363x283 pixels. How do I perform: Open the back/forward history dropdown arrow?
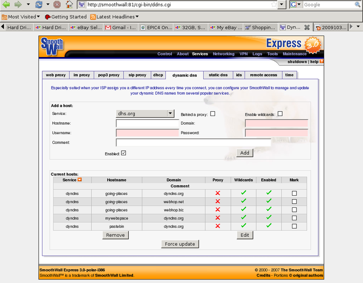click(28, 4)
